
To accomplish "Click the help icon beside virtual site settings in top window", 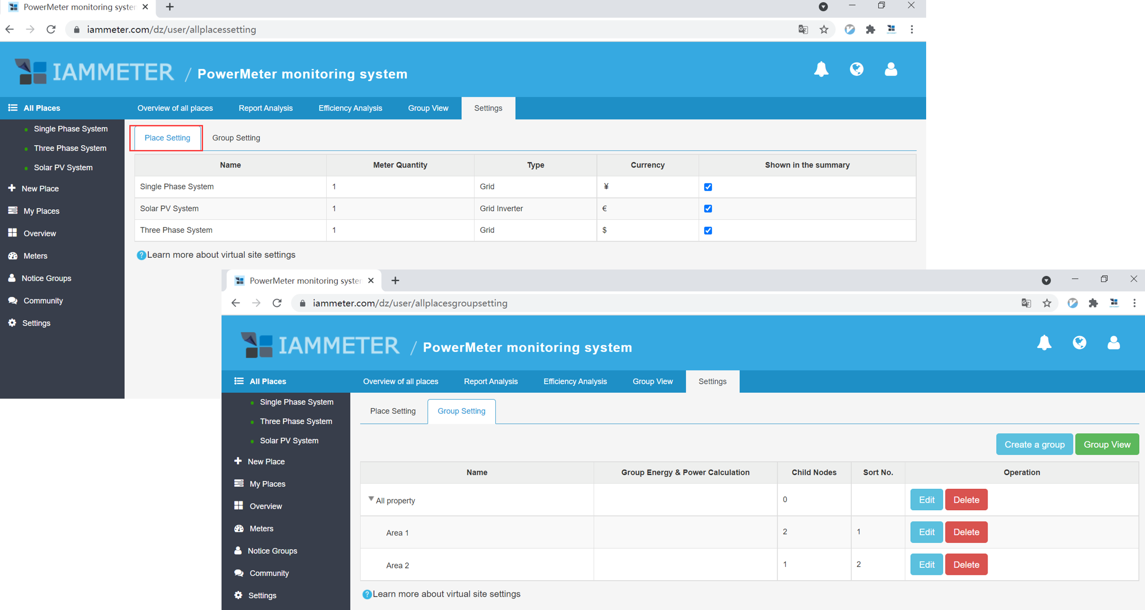I will point(141,255).
